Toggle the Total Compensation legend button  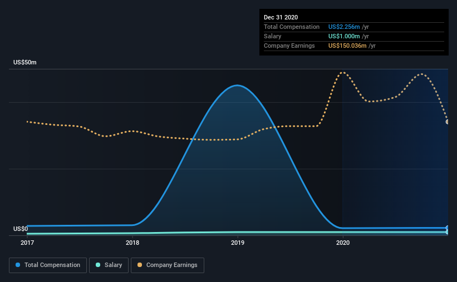[48, 265]
